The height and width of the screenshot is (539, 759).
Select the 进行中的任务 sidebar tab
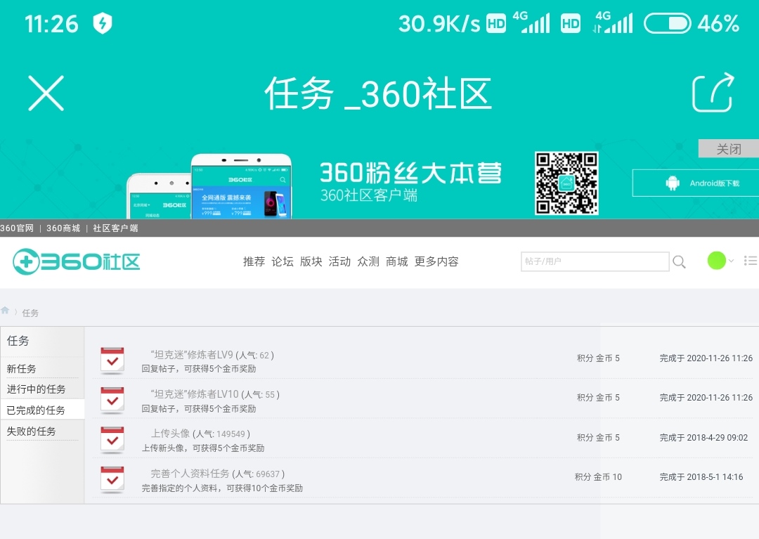coord(37,389)
